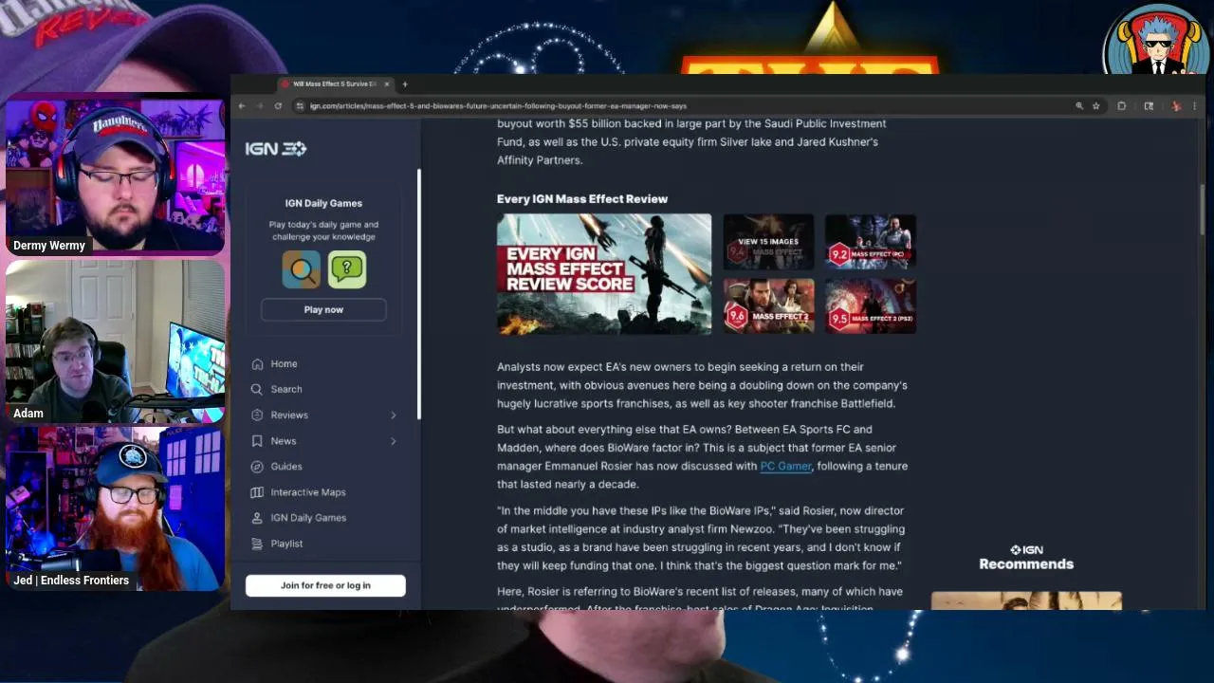
Task: Bookmark this page with the star icon
Action: point(1096,106)
